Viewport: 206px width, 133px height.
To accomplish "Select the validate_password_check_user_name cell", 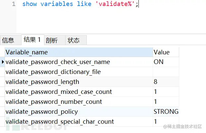I will [x=79, y=62].
